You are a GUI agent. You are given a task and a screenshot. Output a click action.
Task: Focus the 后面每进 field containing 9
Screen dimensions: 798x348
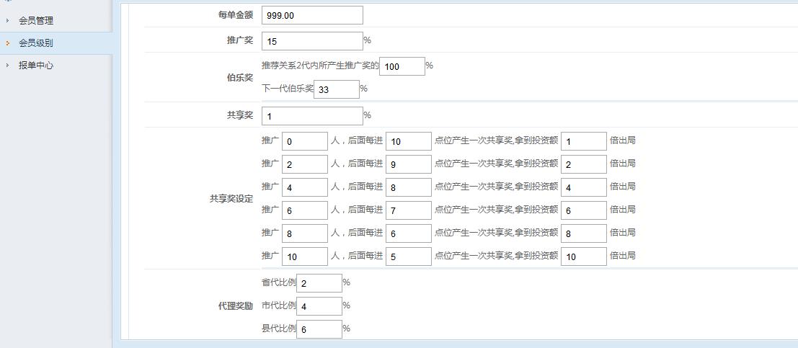point(408,164)
